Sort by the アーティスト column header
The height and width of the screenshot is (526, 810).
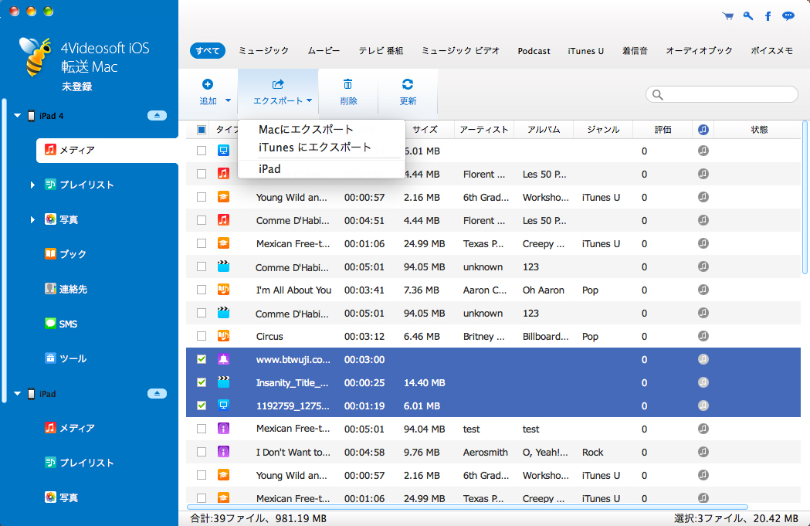[x=484, y=130]
